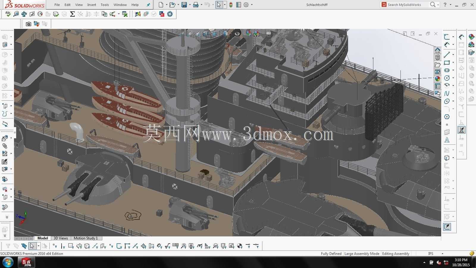Open the File Explorer task pane tab
Viewport: 476px width, 268px height.
[438, 65]
